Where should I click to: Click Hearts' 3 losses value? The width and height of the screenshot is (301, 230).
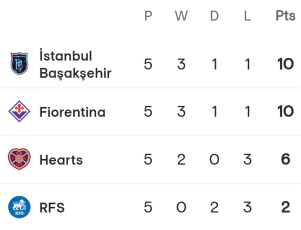pos(247,159)
